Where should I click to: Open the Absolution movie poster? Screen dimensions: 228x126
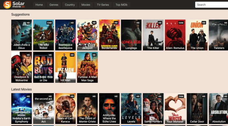[219, 108]
